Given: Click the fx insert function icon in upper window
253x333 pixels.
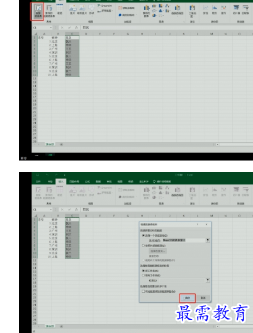Looking at the screenshot, I should click(76, 28).
